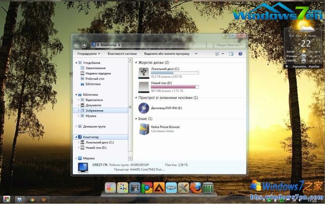Launch Firefox from the dock
325x204 pixels.
click(x=196, y=188)
